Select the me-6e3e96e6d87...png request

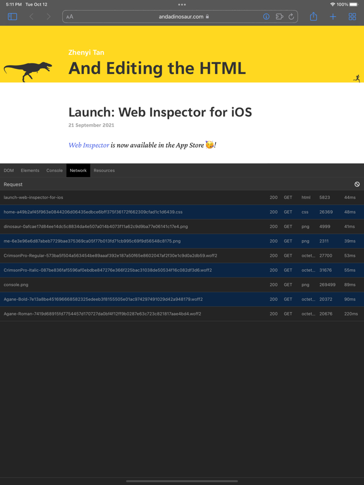tap(182, 241)
